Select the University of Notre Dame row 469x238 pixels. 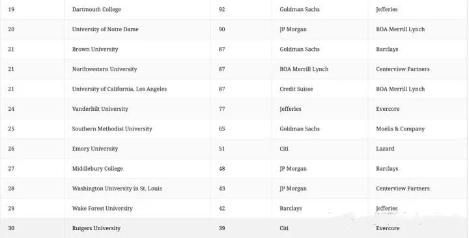pyautogui.click(x=234, y=29)
